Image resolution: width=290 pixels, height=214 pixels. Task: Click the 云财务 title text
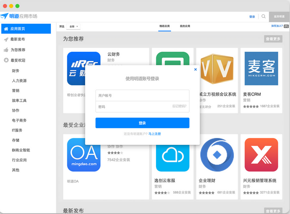coord(113,54)
